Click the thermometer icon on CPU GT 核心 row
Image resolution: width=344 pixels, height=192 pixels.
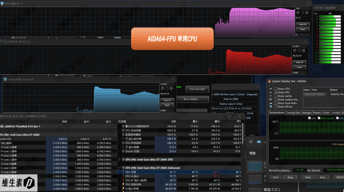[123, 180]
